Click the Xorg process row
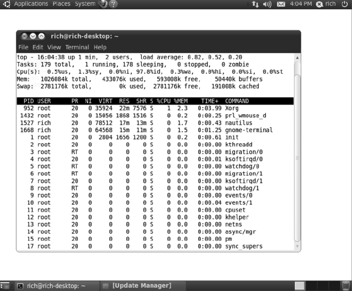 point(155,108)
